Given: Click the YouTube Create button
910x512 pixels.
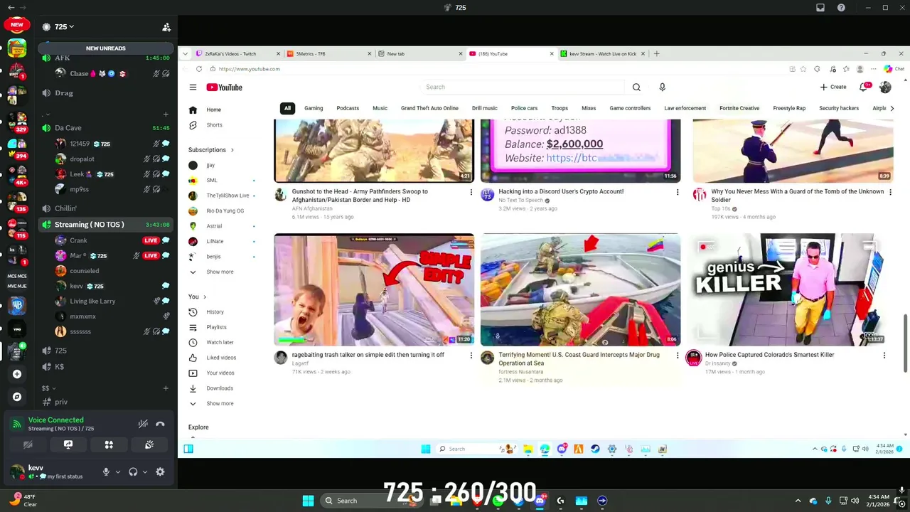Looking at the screenshot, I should (x=833, y=87).
